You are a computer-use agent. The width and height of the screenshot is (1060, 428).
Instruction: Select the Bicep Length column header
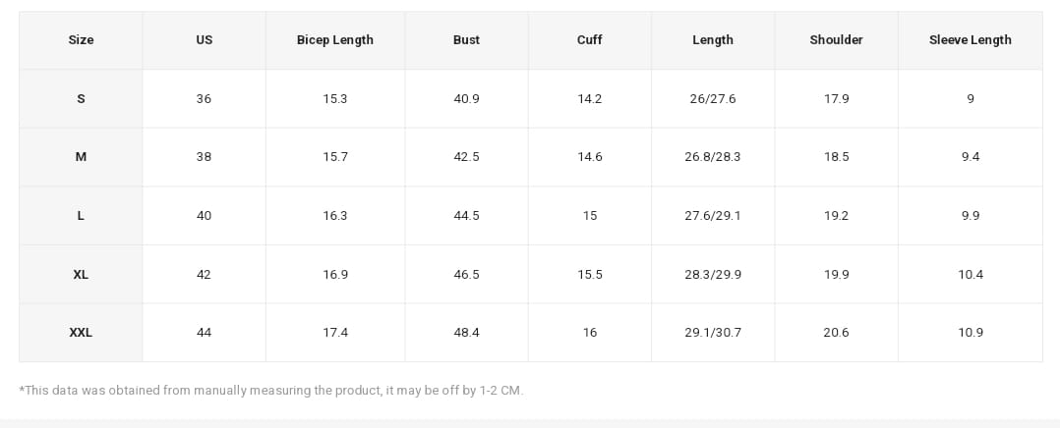pos(334,40)
